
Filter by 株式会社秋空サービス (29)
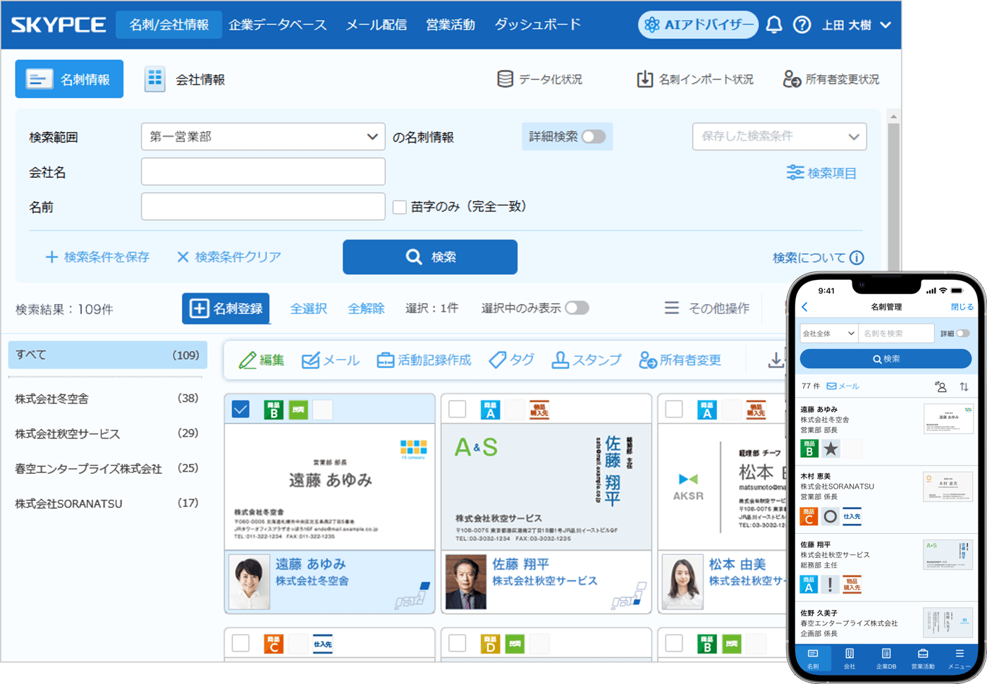point(107,434)
